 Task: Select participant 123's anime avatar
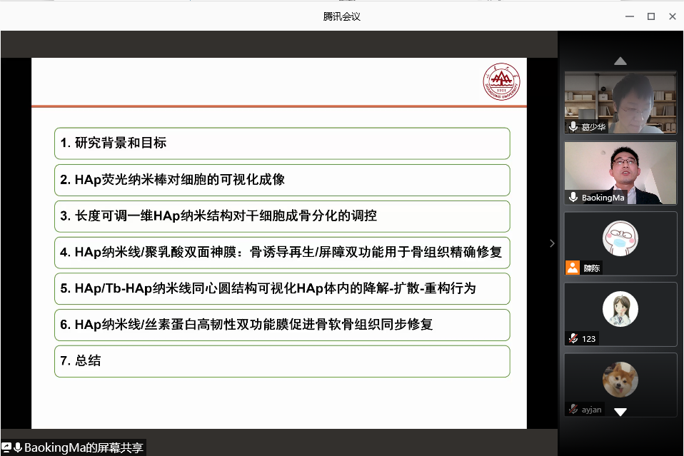point(620,309)
